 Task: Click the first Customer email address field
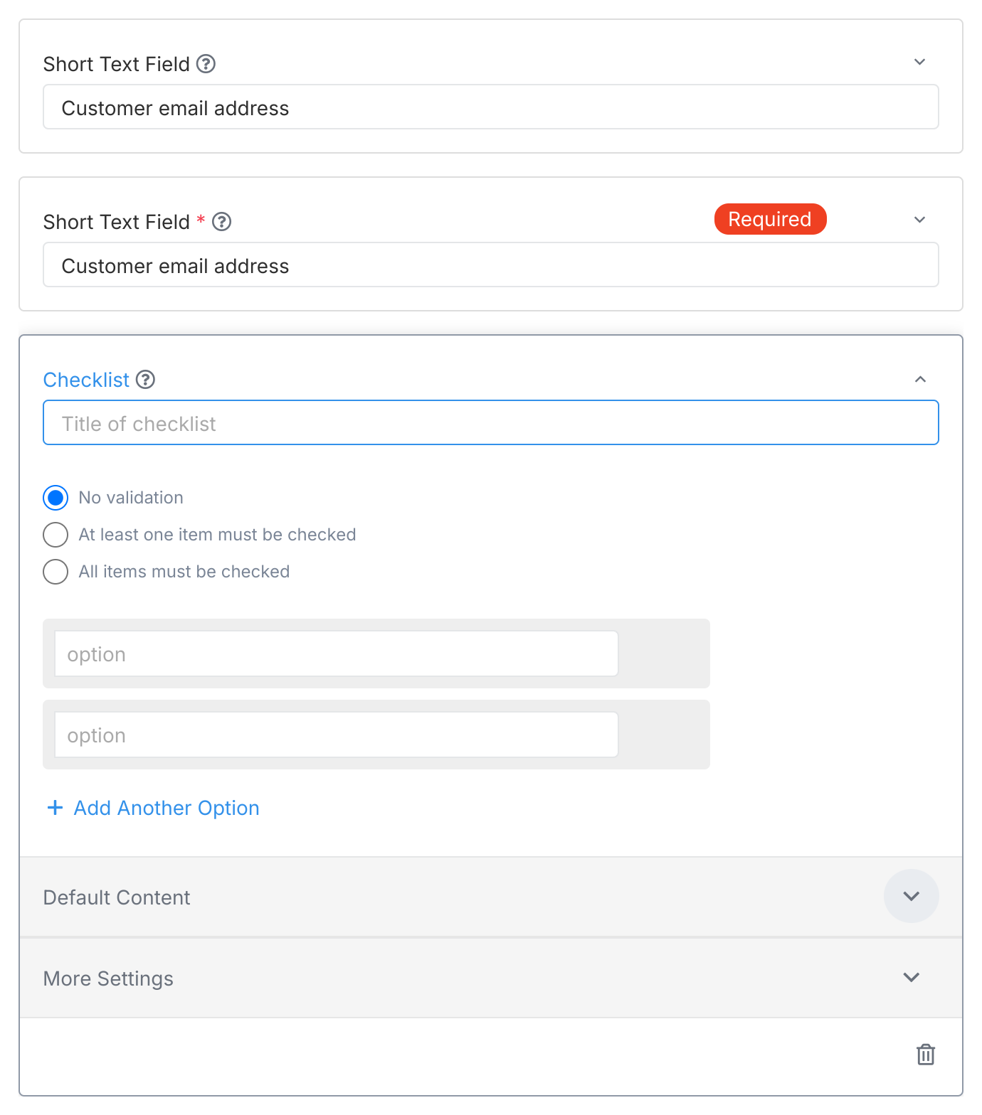[491, 107]
